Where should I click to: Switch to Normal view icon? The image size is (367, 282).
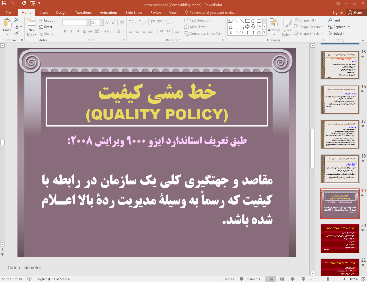click(271, 279)
